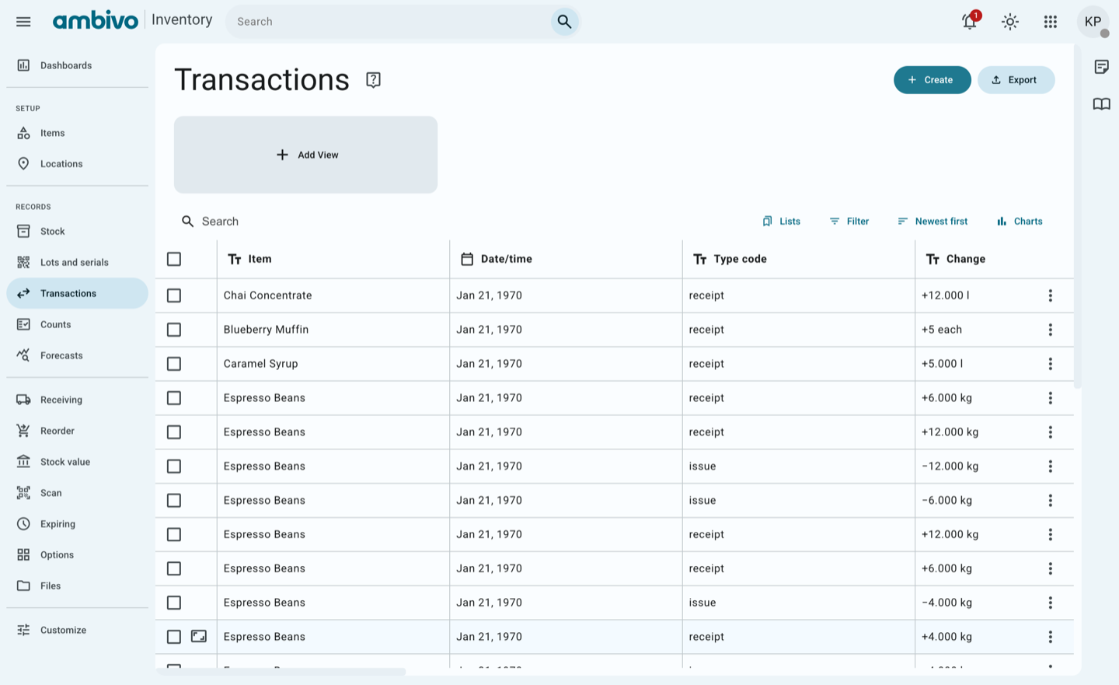Screen dimensions: 1119x685
Task: Click the Create button
Action: [x=932, y=80]
